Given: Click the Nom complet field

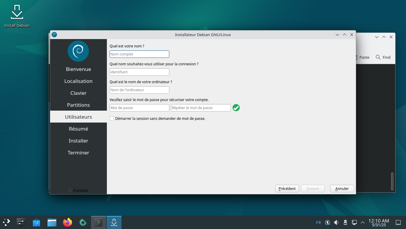Looking at the screenshot, I should point(139,54).
